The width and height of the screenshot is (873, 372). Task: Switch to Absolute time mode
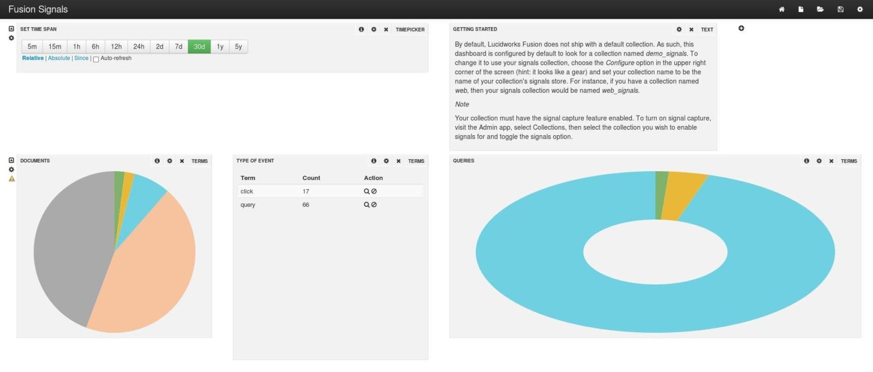click(59, 58)
